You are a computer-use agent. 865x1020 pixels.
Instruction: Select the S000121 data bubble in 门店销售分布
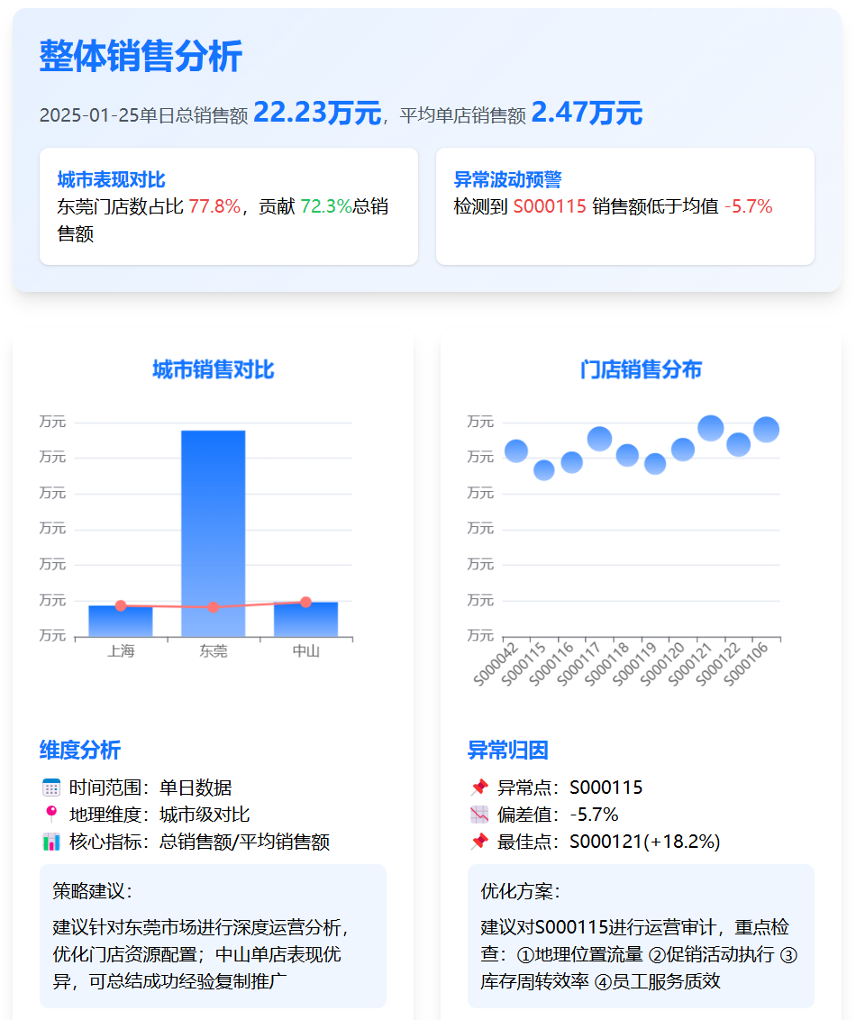tap(711, 429)
